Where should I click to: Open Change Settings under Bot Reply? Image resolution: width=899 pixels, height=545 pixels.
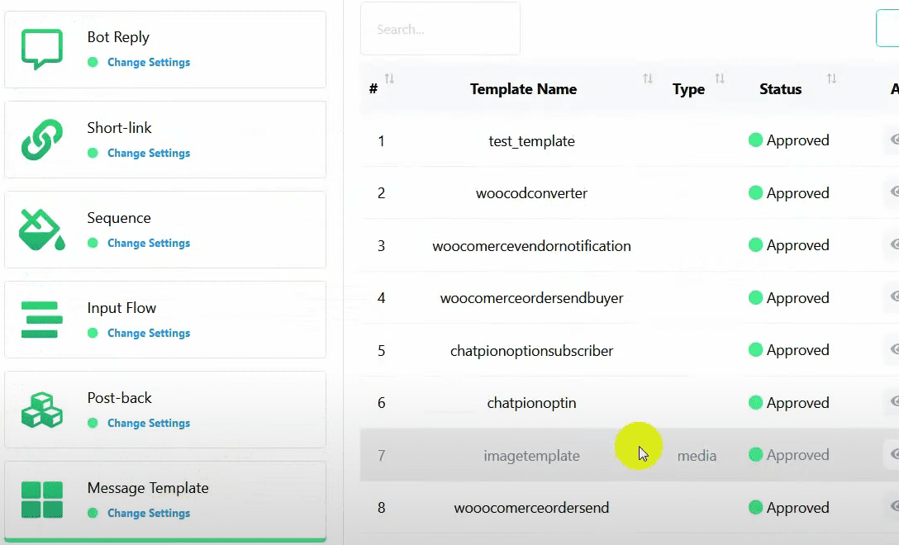pos(149,63)
